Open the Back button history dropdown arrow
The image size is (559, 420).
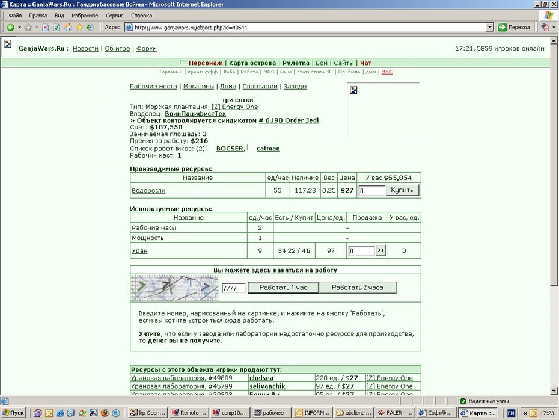click(x=19, y=28)
